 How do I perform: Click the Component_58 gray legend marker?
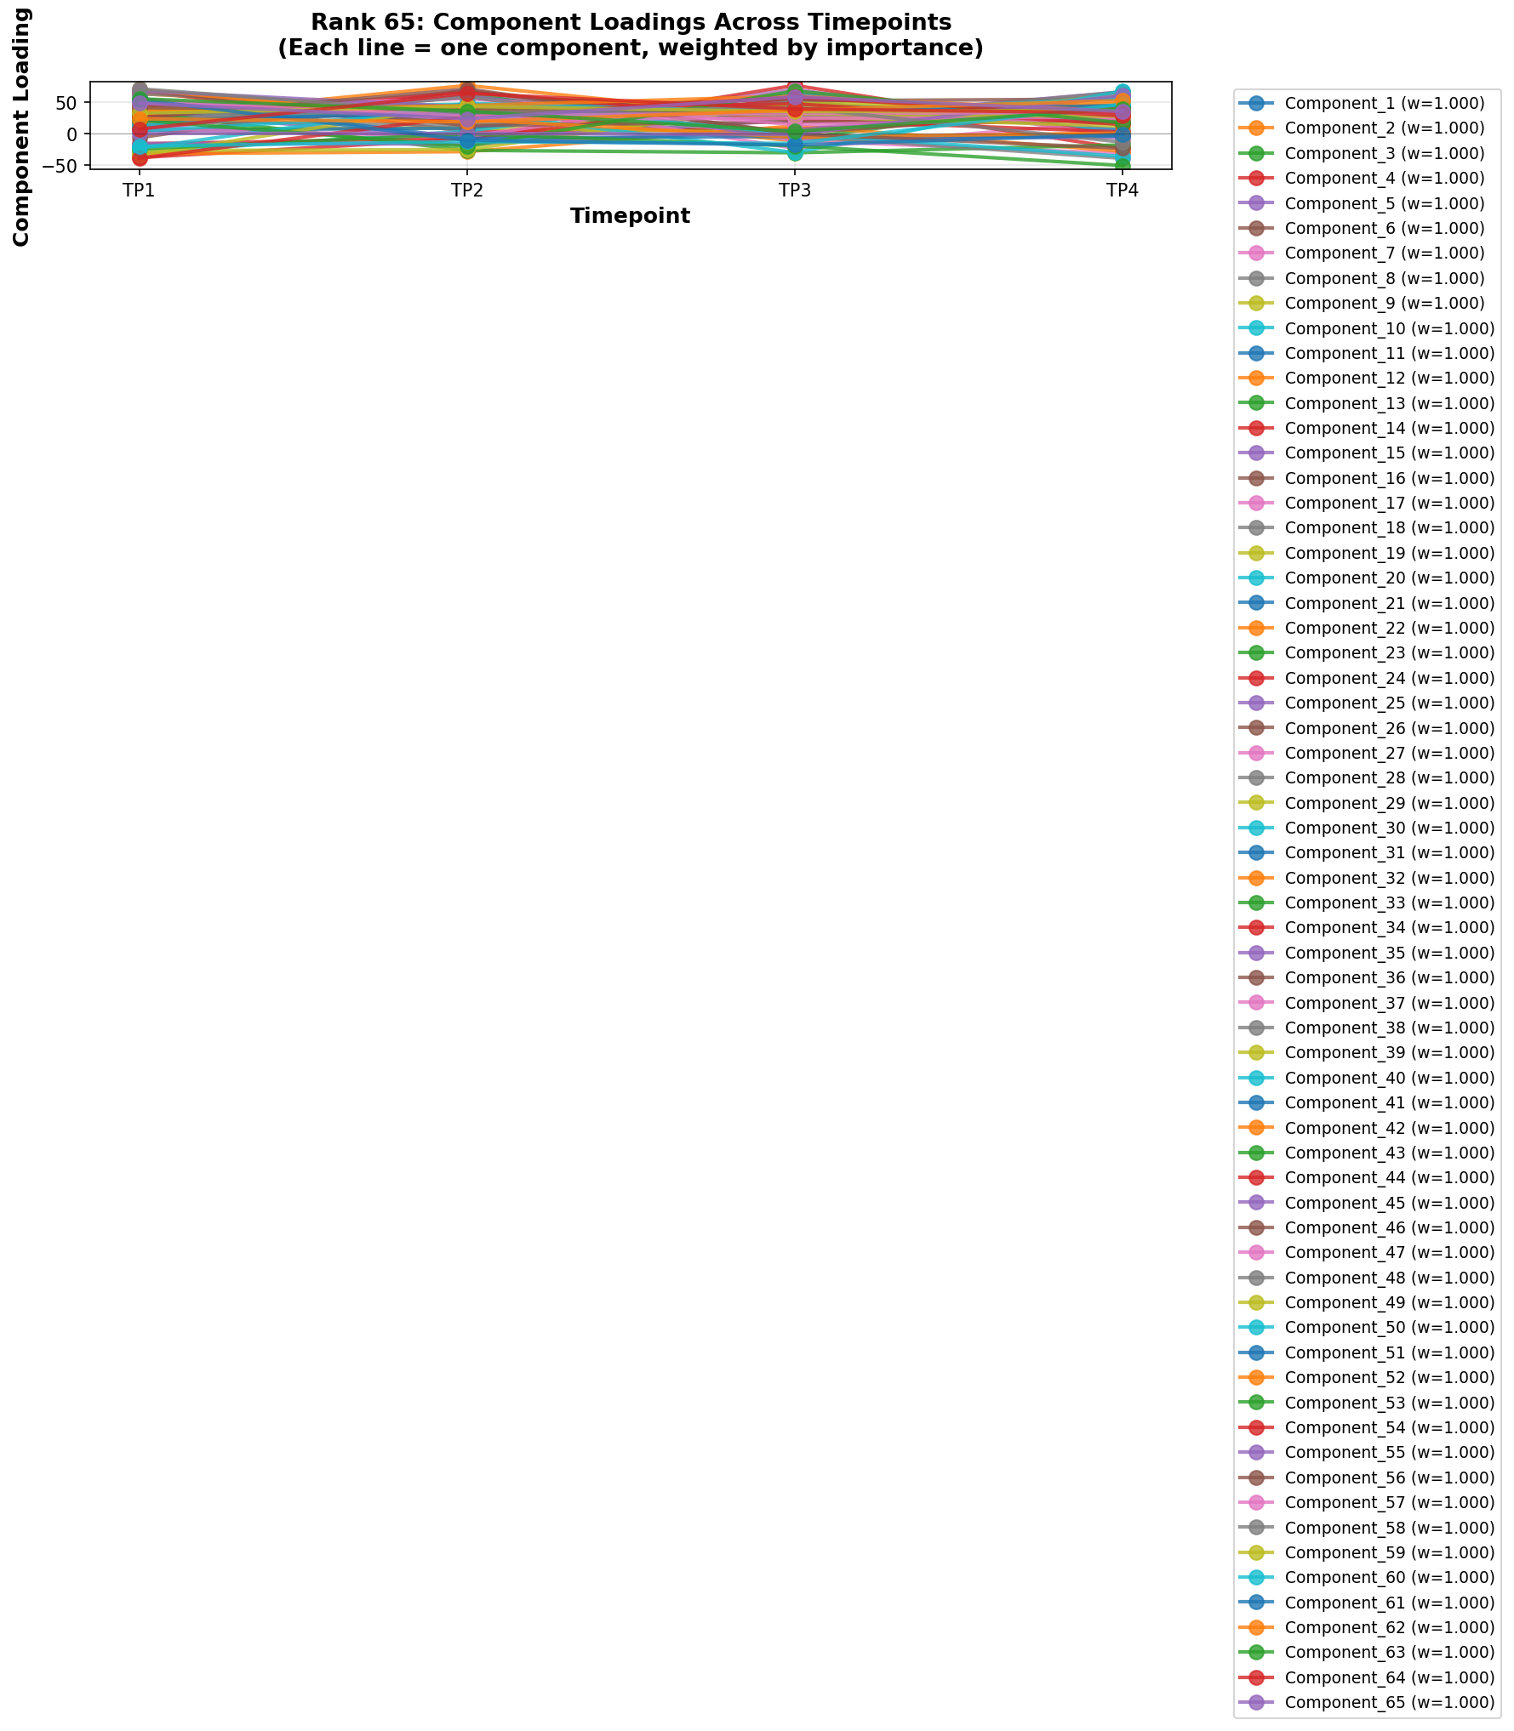click(1259, 1527)
